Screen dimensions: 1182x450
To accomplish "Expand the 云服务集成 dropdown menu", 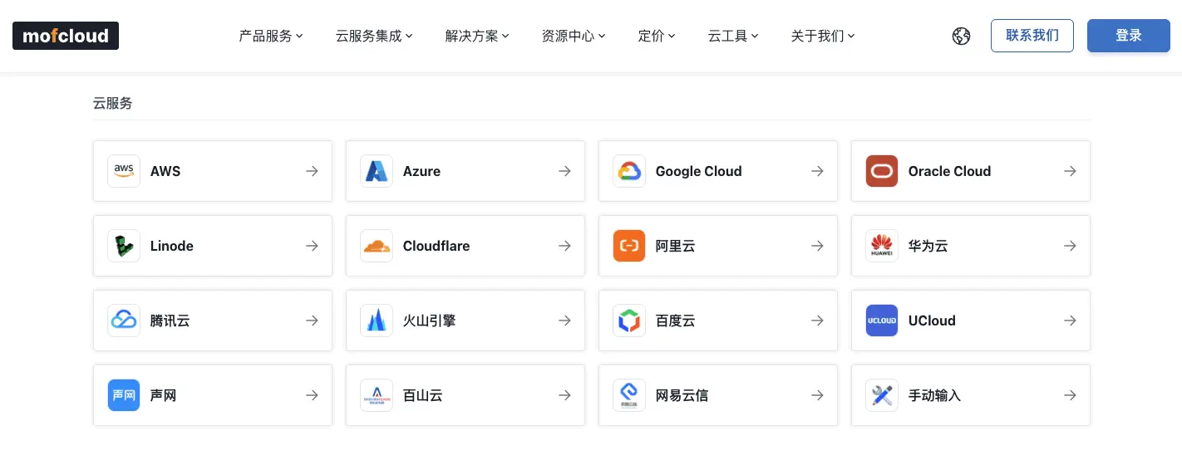I will point(374,36).
